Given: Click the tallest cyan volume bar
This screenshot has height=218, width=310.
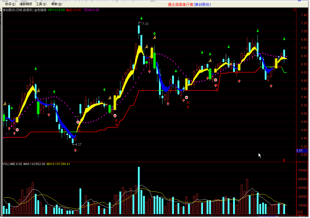Looking at the screenshot, I should (139, 190).
